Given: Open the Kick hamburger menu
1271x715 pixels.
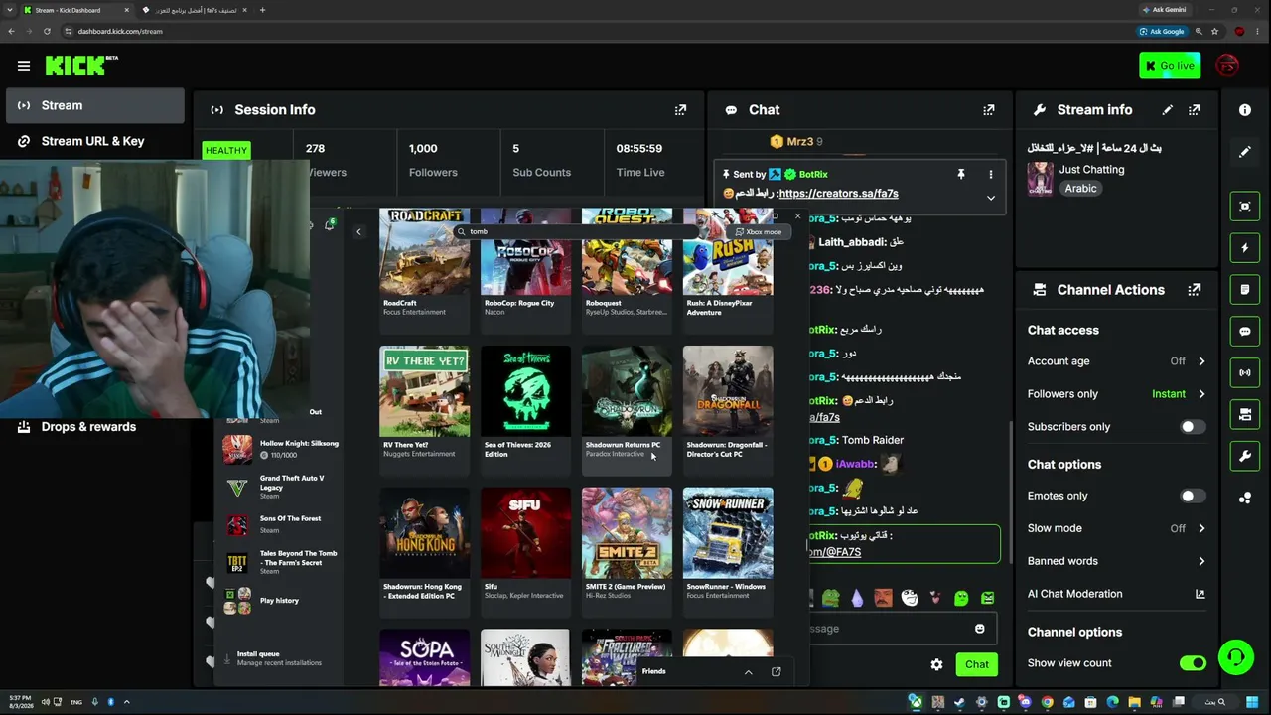Looking at the screenshot, I should coord(24,66).
